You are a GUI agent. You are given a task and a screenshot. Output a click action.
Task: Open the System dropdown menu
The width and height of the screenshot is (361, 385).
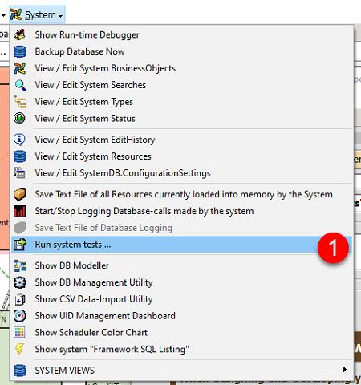[37, 14]
